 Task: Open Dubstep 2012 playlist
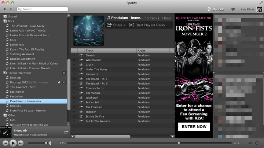[x=19, y=82]
